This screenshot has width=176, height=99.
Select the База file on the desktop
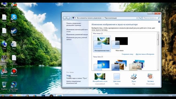(4, 18)
